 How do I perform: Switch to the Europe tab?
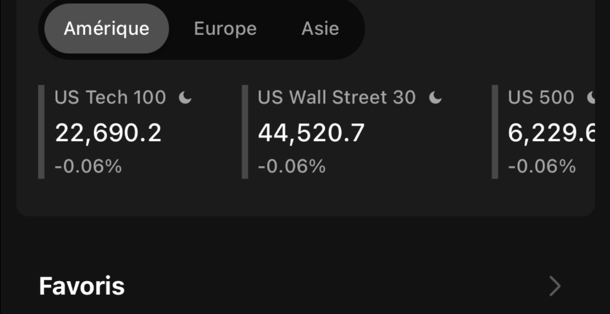225,29
